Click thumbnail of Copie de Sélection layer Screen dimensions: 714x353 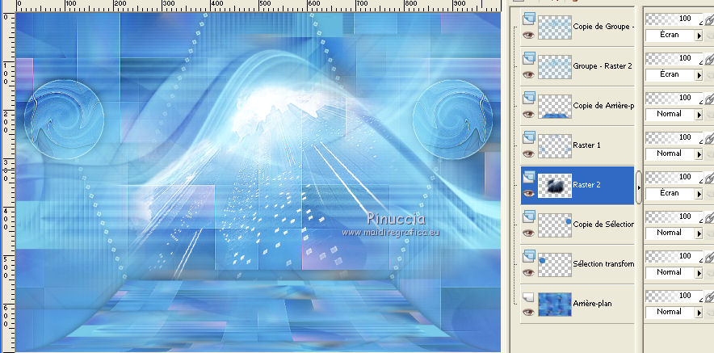[x=555, y=225]
